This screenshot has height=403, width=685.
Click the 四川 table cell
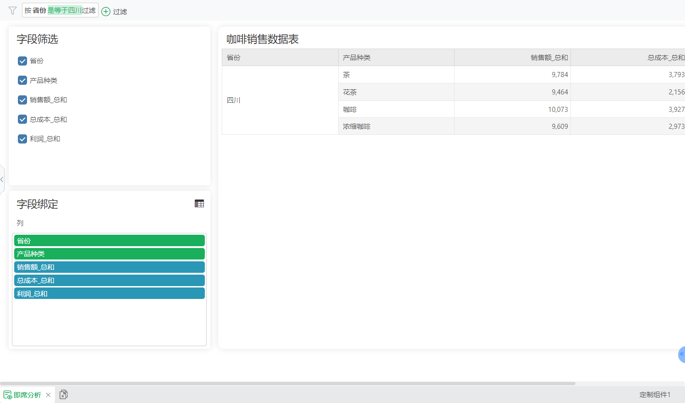[280, 100]
